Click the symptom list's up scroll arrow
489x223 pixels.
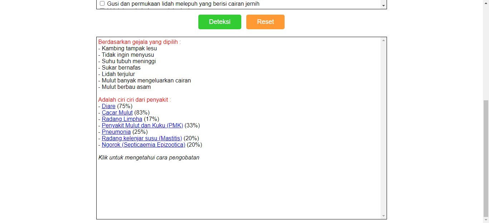pyautogui.click(x=383, y=1)
